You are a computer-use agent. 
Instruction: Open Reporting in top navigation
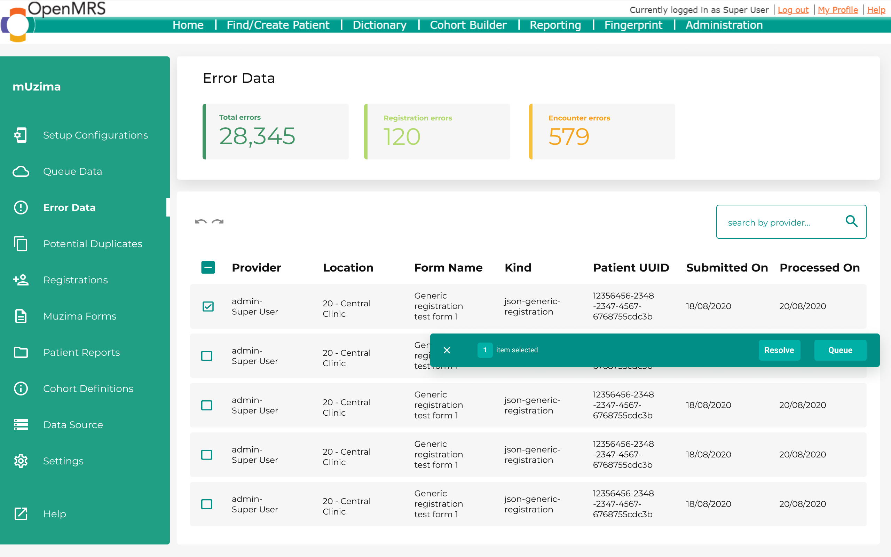pos(555,25)
